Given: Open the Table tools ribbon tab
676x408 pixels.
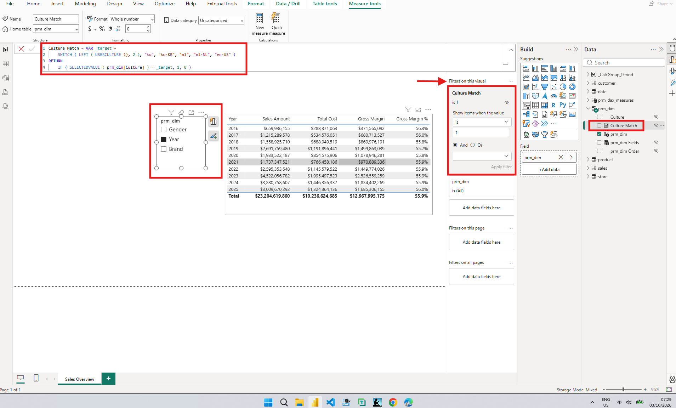Looking at the screenshot, I should [325, 4].
